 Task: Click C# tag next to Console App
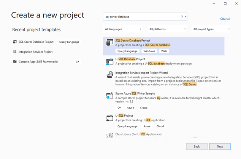click(x=78, y=62)
